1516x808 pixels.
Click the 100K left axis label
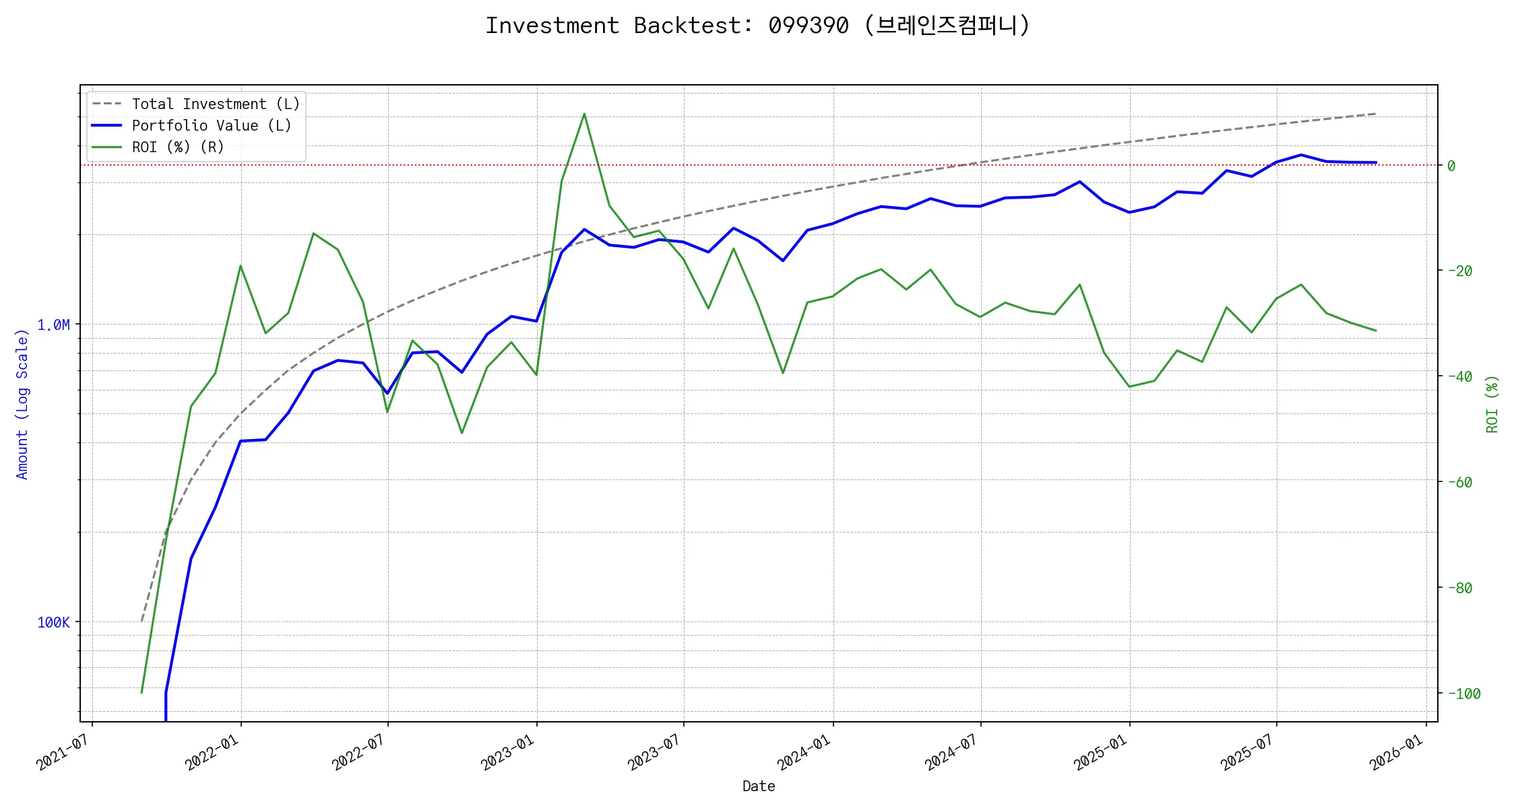[53, 623]
